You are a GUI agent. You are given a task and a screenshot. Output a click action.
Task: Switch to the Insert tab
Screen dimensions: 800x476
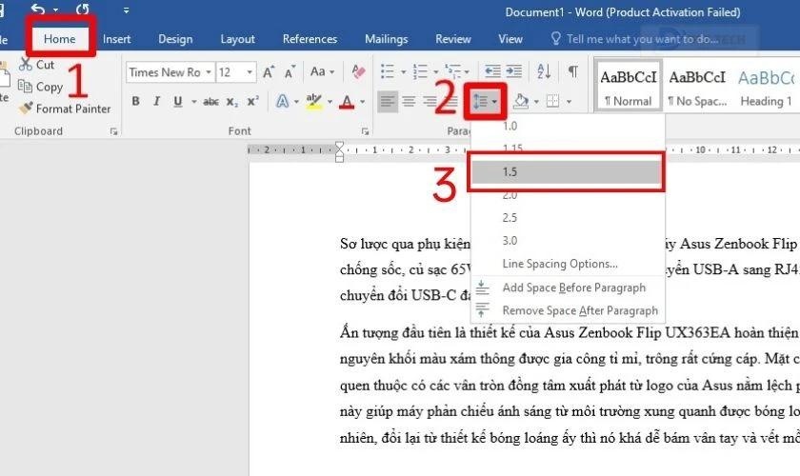pyautogui.click(x=116, y=39)
